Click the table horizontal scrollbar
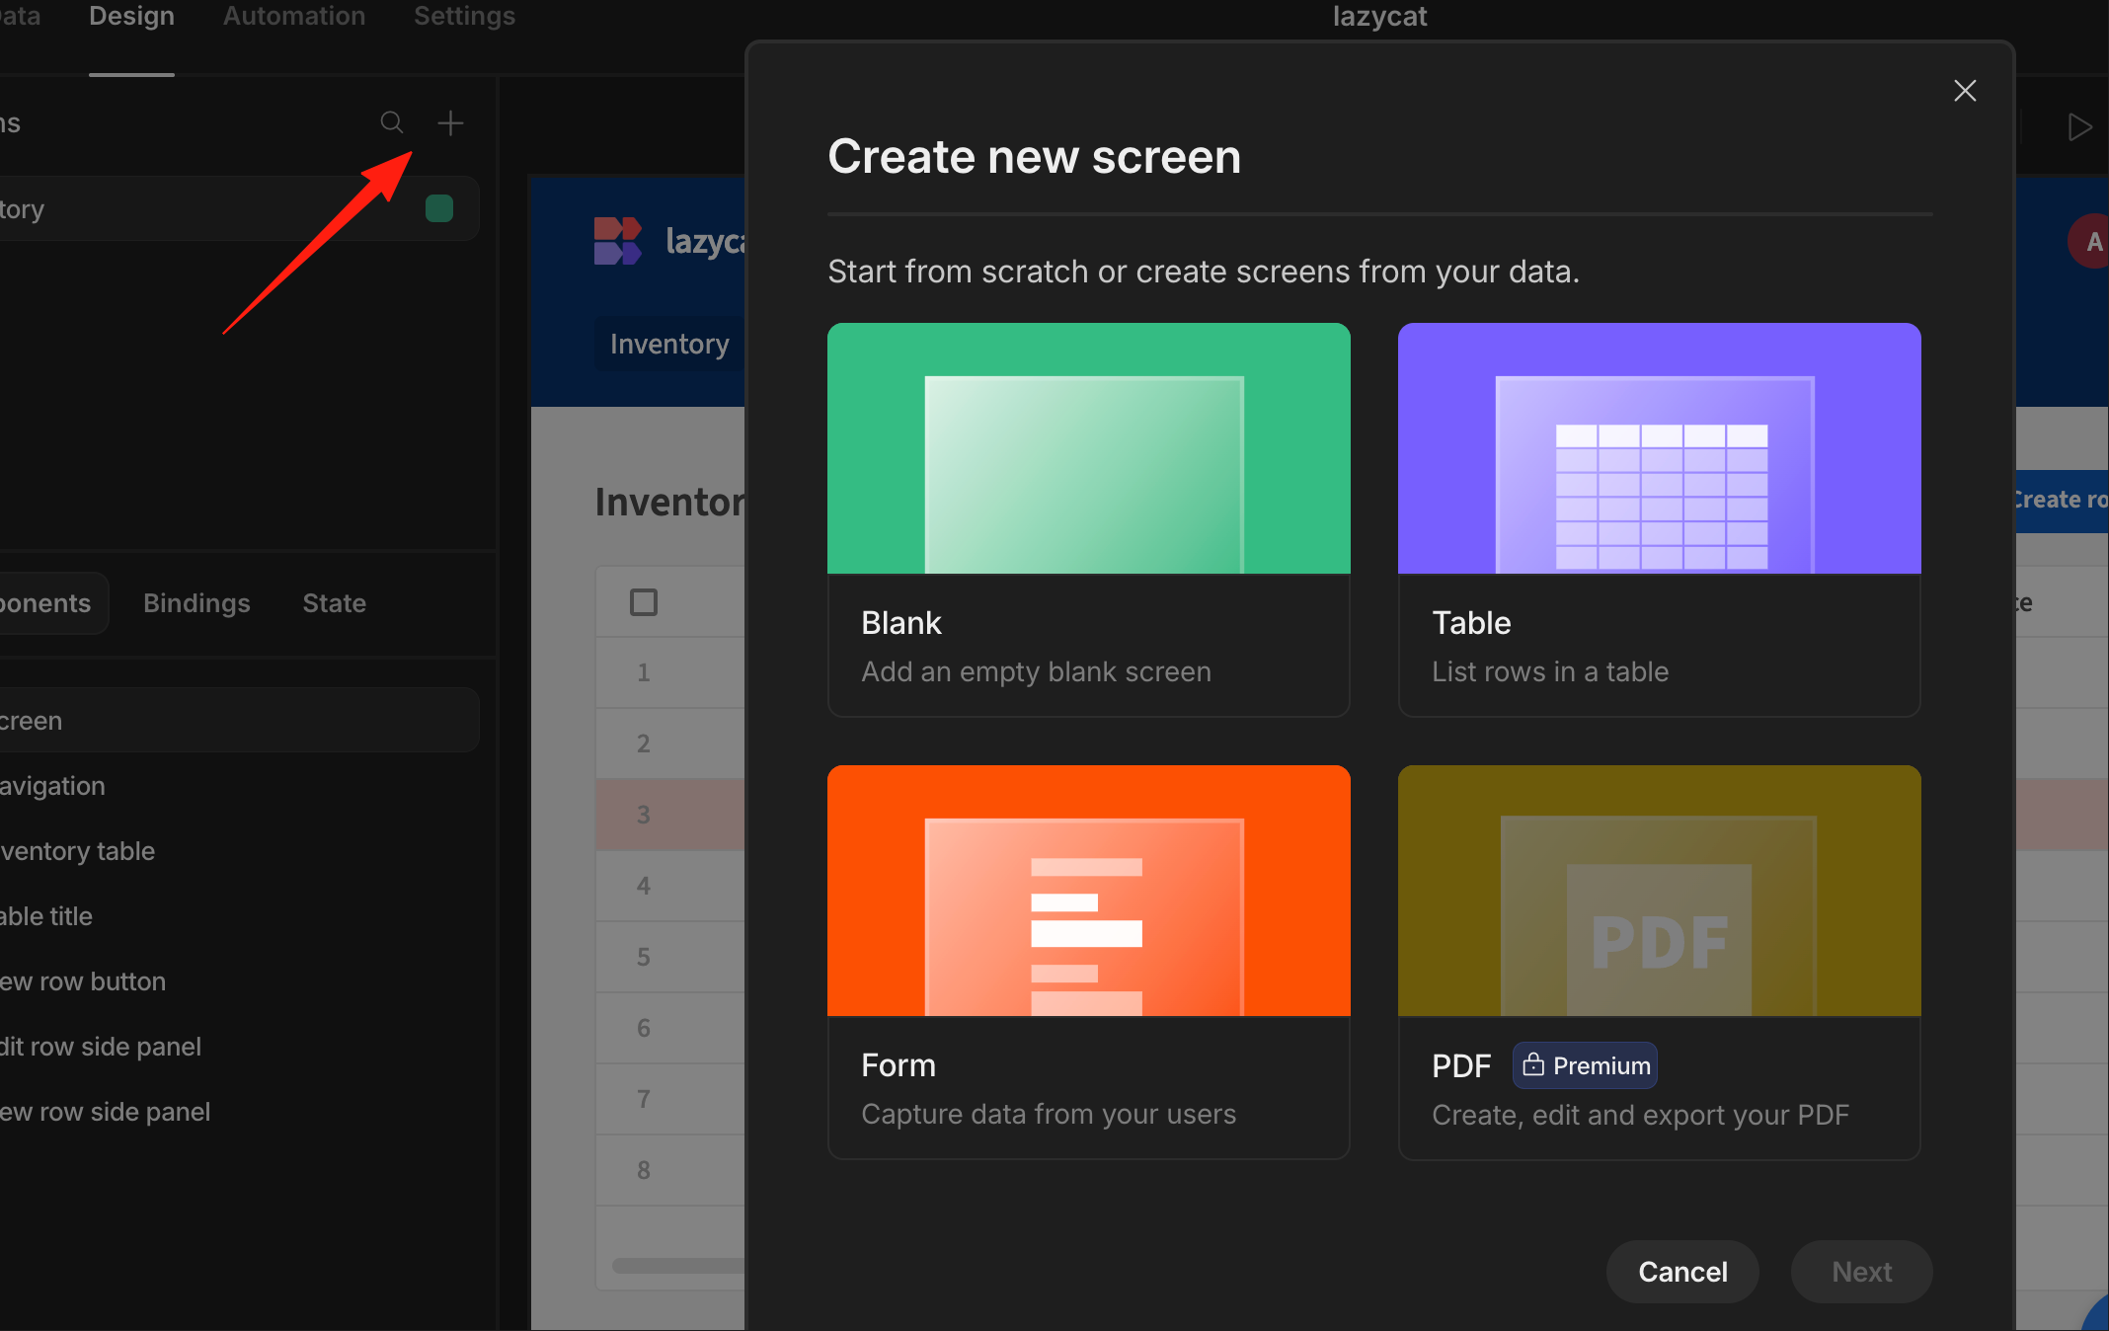Image resolution: width=2109 pixels, height=1331 pixels. click(679, 1265)
